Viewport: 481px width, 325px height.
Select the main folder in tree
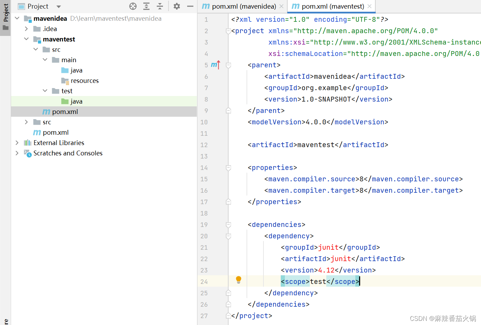[x=69, y=60]
